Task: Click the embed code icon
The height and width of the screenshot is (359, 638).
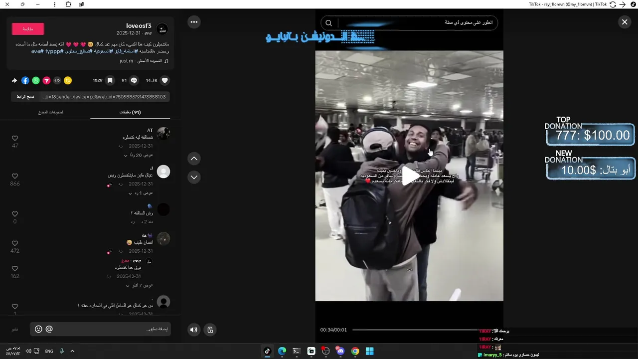Action: click(x=57, y=80)
